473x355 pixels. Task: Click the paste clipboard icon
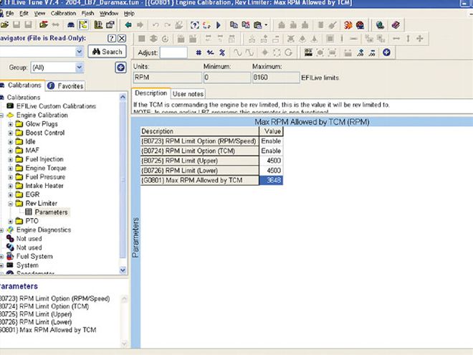tap(258, 25)
